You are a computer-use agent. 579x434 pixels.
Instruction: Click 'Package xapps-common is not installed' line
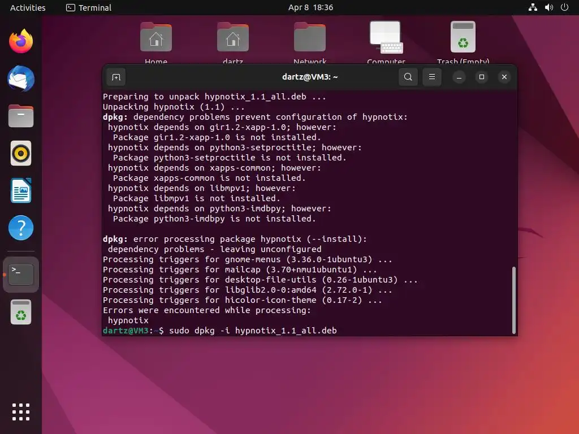click(x=209, y=178)
